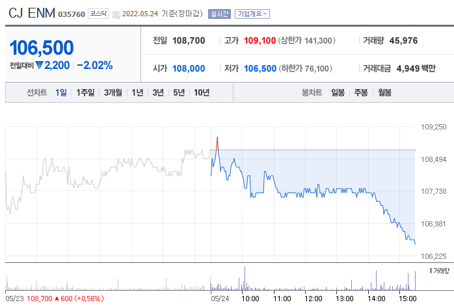This screenshot has width=454, height=307.
Task: Open the 기업개요 dropdown
Action: 252,14
